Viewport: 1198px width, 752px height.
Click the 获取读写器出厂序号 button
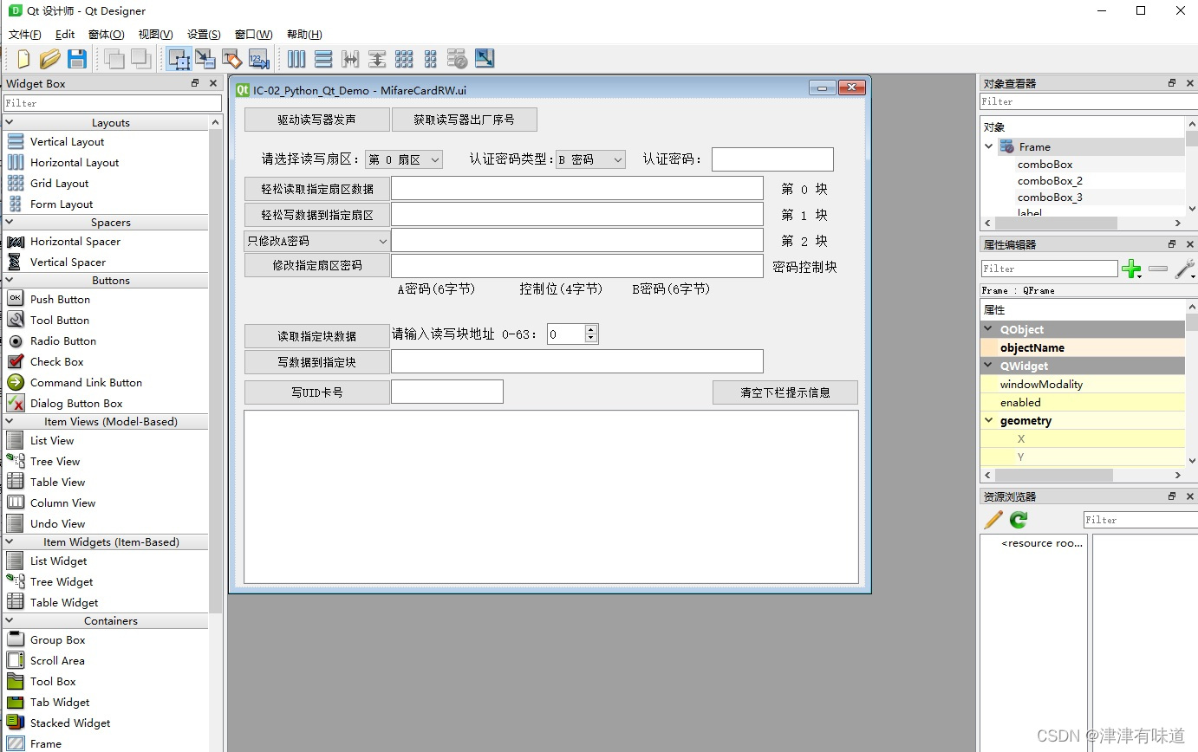[x=465, y=120]
